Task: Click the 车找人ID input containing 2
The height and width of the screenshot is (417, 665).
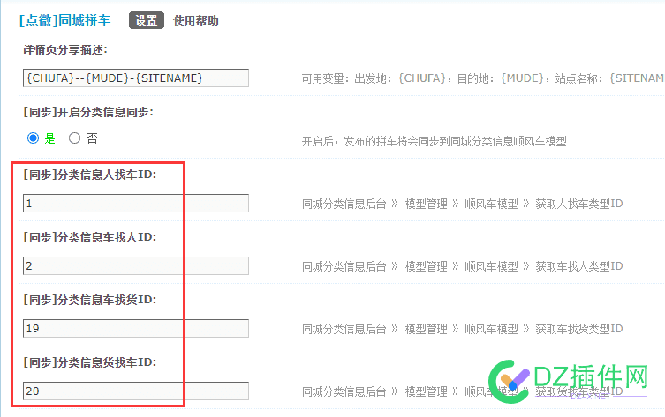Action: tap(136, 265)
